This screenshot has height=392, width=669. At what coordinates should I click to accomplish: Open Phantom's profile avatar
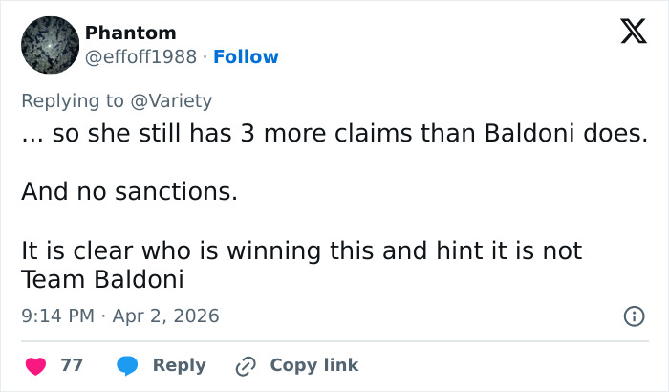pos(50,46)
